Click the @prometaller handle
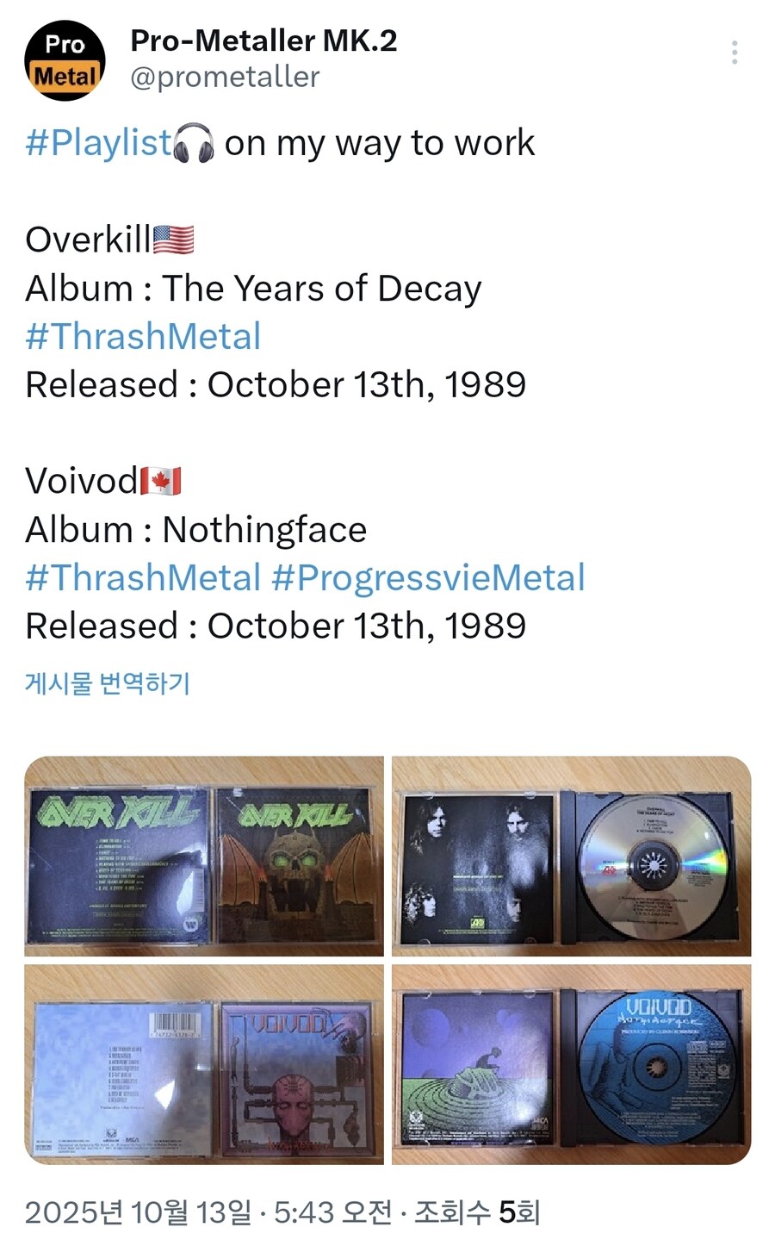Screen dimensions: 775x1246 (225, 78)
